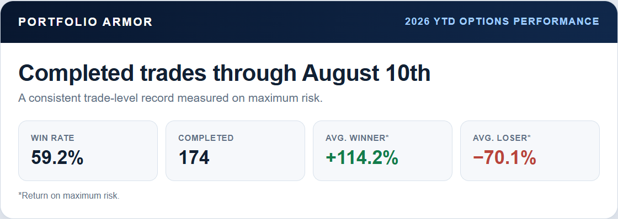The height and width of the screenshot is (219, 618).
Task: Select the word ARMOR in the header
Action: (127, 21)
